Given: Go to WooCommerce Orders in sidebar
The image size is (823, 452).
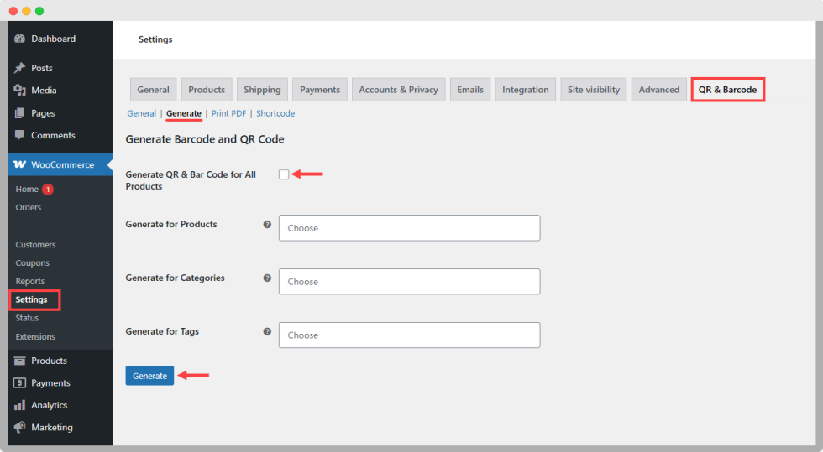Looking at the screenshot, I should click(29, 207).
